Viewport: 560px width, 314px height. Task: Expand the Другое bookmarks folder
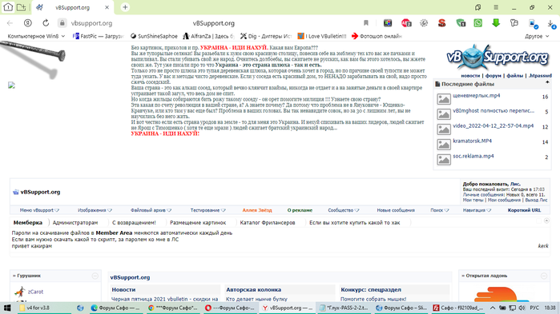coord(537,36)
